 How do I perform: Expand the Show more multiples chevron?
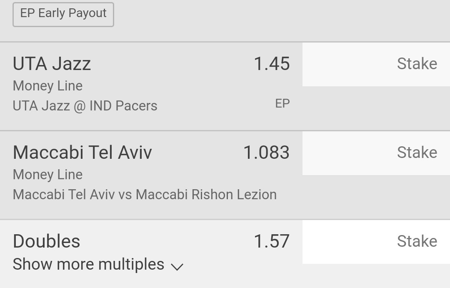pos(177,266)
